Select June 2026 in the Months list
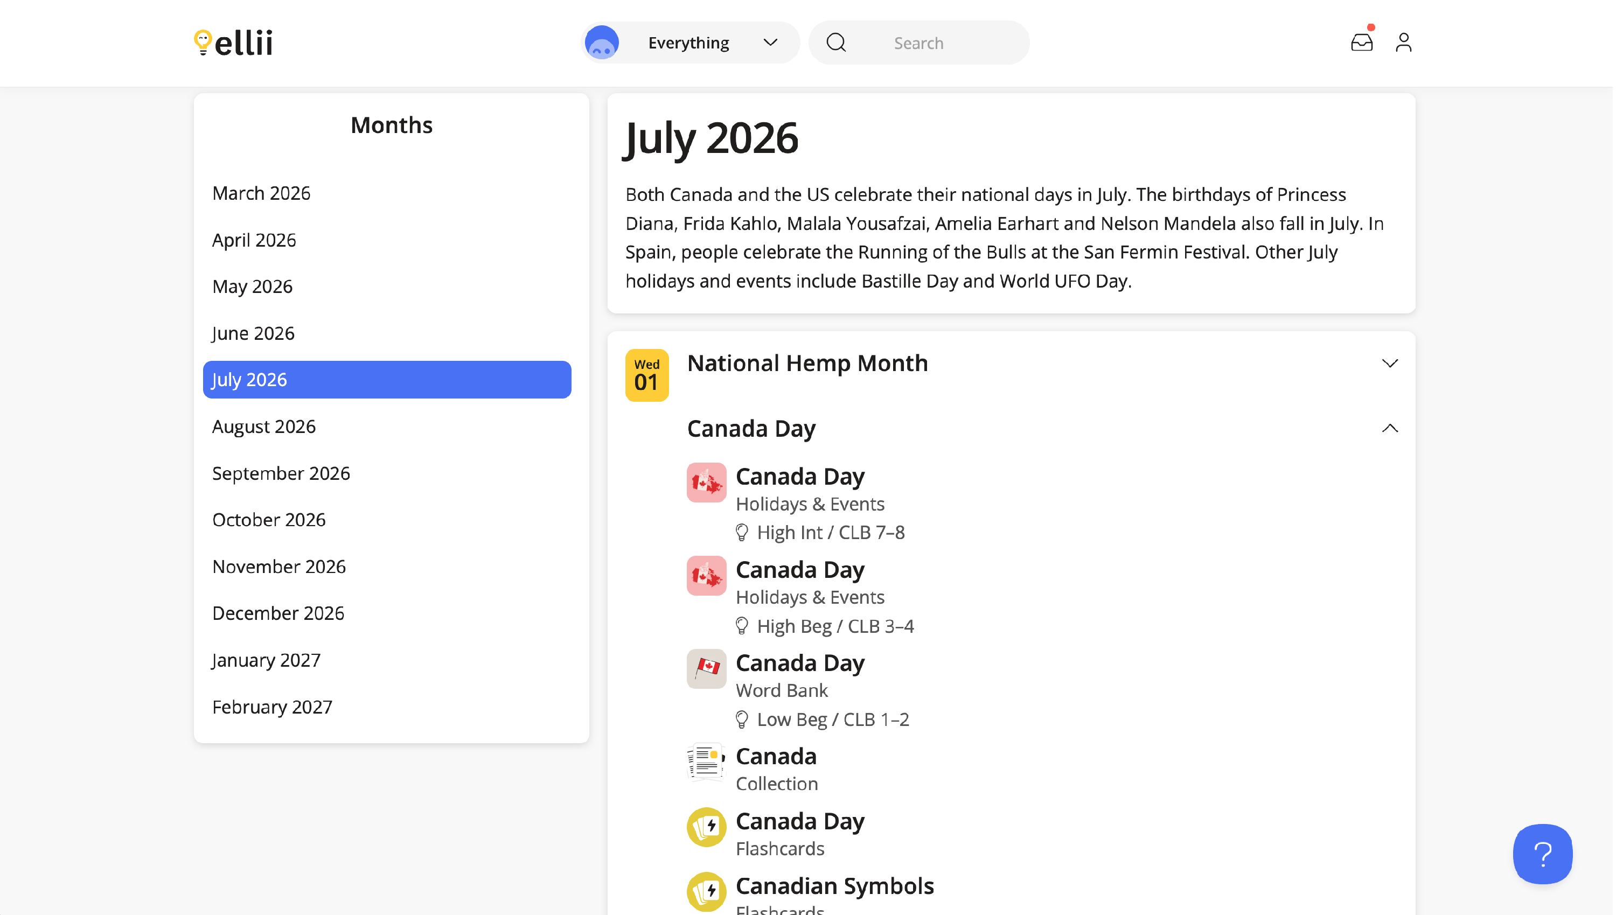Image resolution: width=1616 pixels, height=915 pixels. 253,333
